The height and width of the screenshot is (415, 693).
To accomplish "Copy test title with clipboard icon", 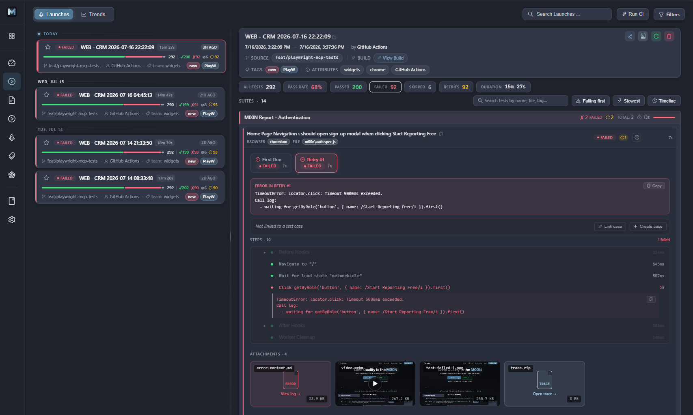I will tap(441, 134).
